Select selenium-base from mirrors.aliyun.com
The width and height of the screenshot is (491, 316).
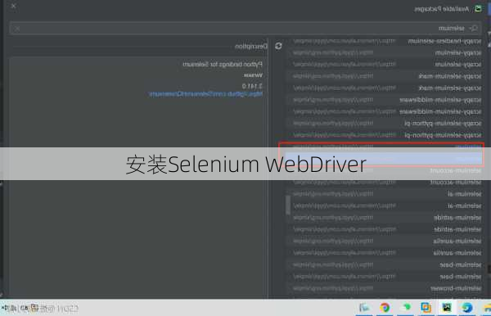pos(385,277)
